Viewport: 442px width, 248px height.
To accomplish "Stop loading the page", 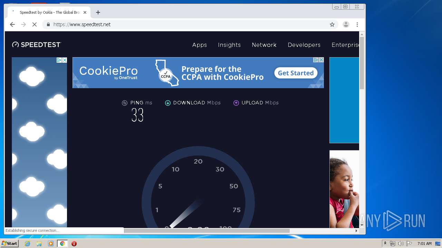I will [35, 24].
